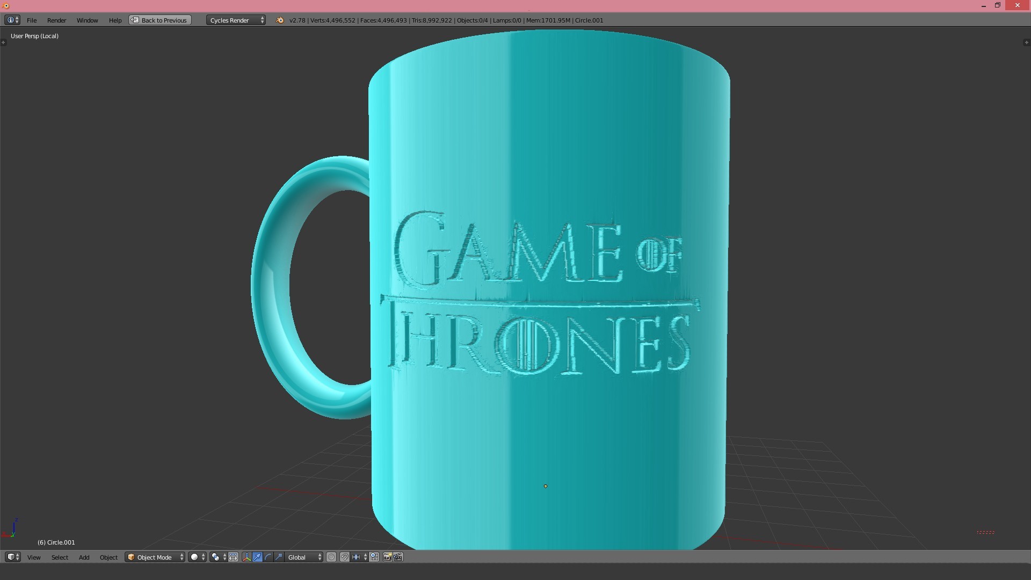This screenshot has height=580, width=1031.
Task: Toggle the 3D manipulator widget
Action: (247, 557)
